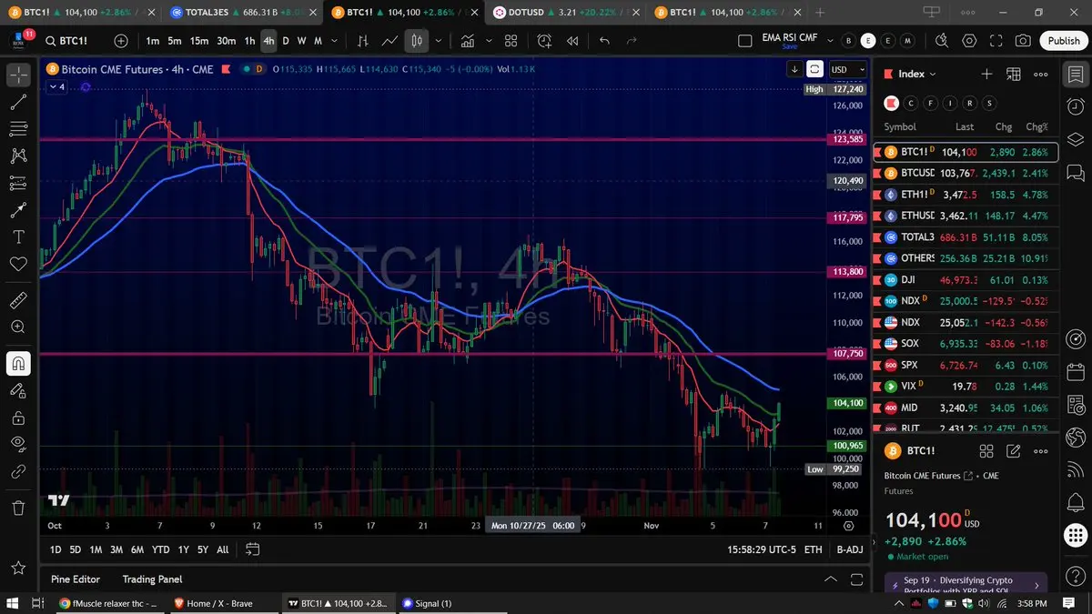1092x614 pixels.
Task: Open quick search lightning icon
Action: click(942, 41)
